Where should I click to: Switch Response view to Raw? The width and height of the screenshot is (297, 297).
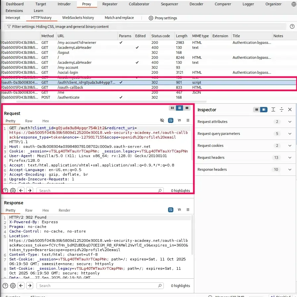(29, 210)
